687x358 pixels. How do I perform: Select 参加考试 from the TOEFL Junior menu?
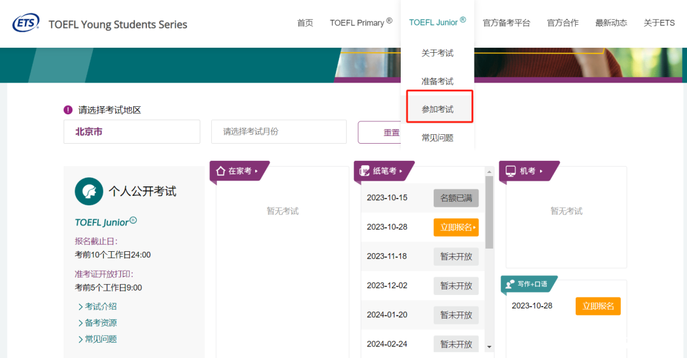click(x=438, y=109)
